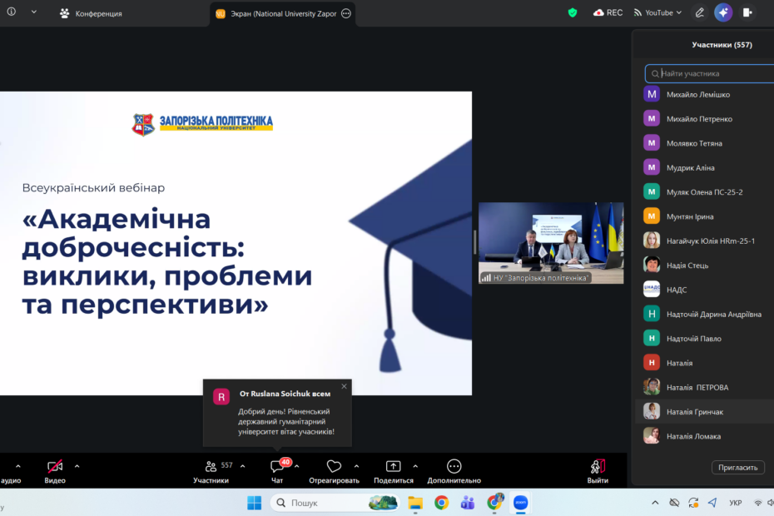This screenshot has height=516, width=774.
Task: Click the Найти участника search field
Action: [716, 73]
